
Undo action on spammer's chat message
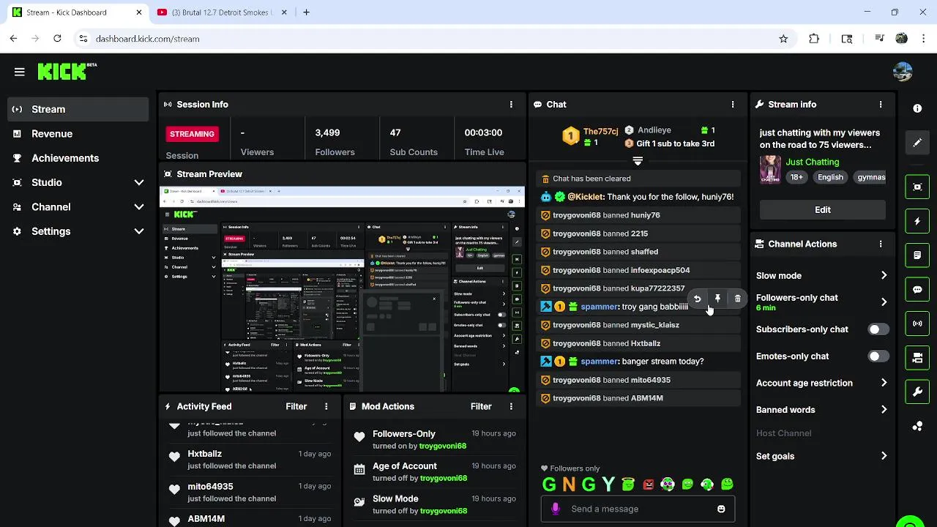coord(697,299)
